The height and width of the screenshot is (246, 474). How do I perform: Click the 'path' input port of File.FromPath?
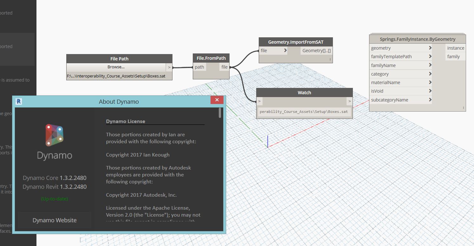click(x=200, y=67)
